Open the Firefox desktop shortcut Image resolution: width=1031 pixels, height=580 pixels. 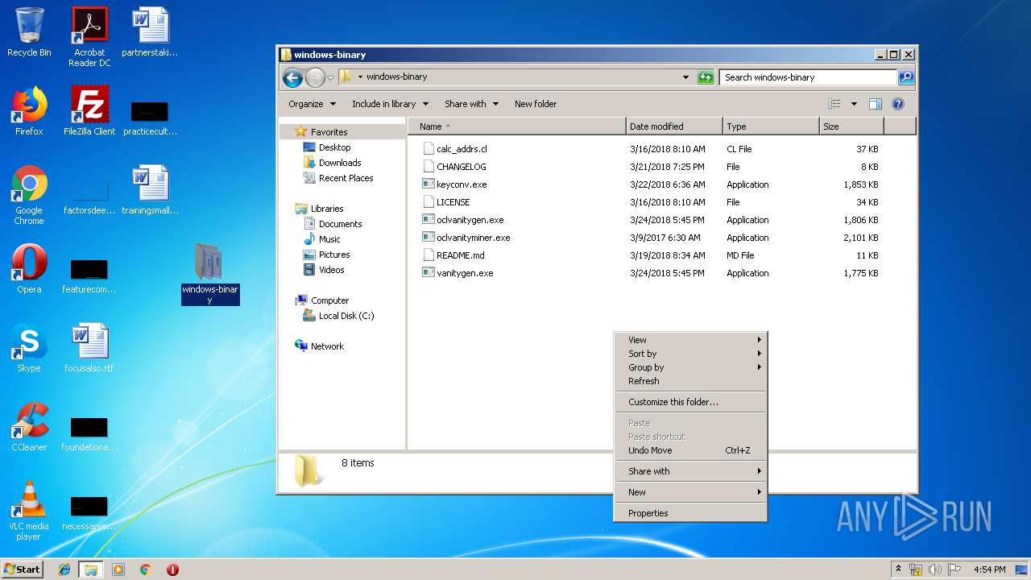[x=29, y=111]
